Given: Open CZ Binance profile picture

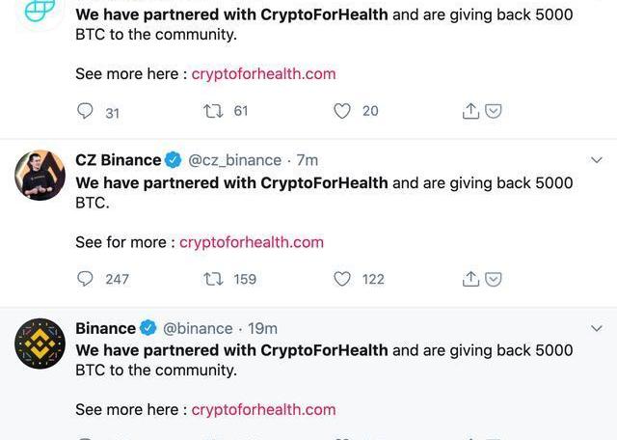Looking at the screenshot, I should pos(40,176).
